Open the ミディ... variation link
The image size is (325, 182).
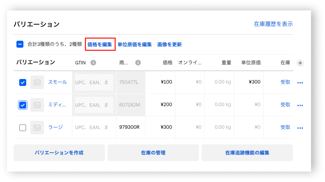coord(57,105)
